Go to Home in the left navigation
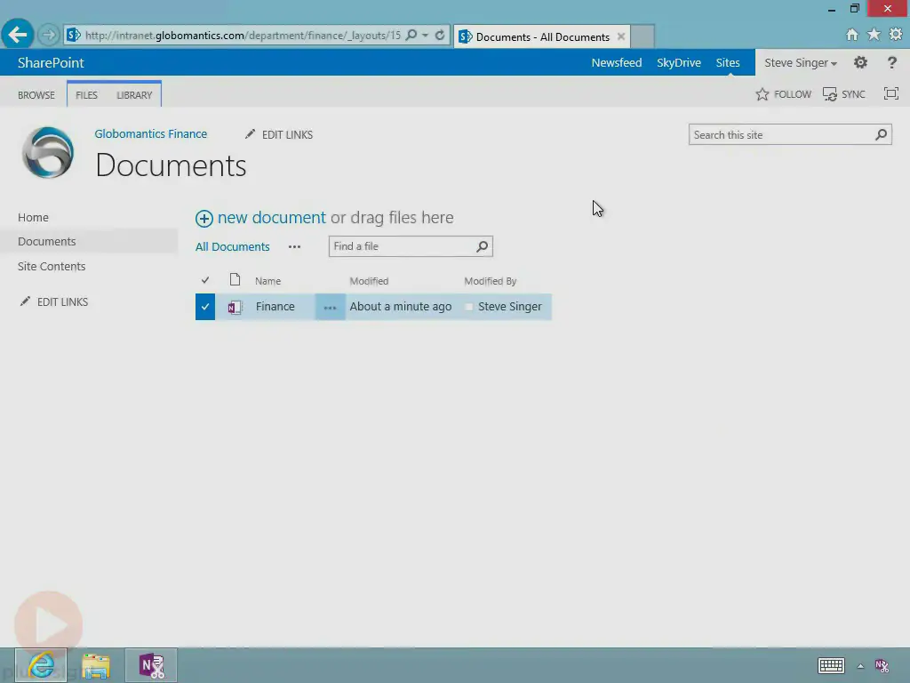The width and height of the screenshot is (910, 683). [x=33, y=217]
